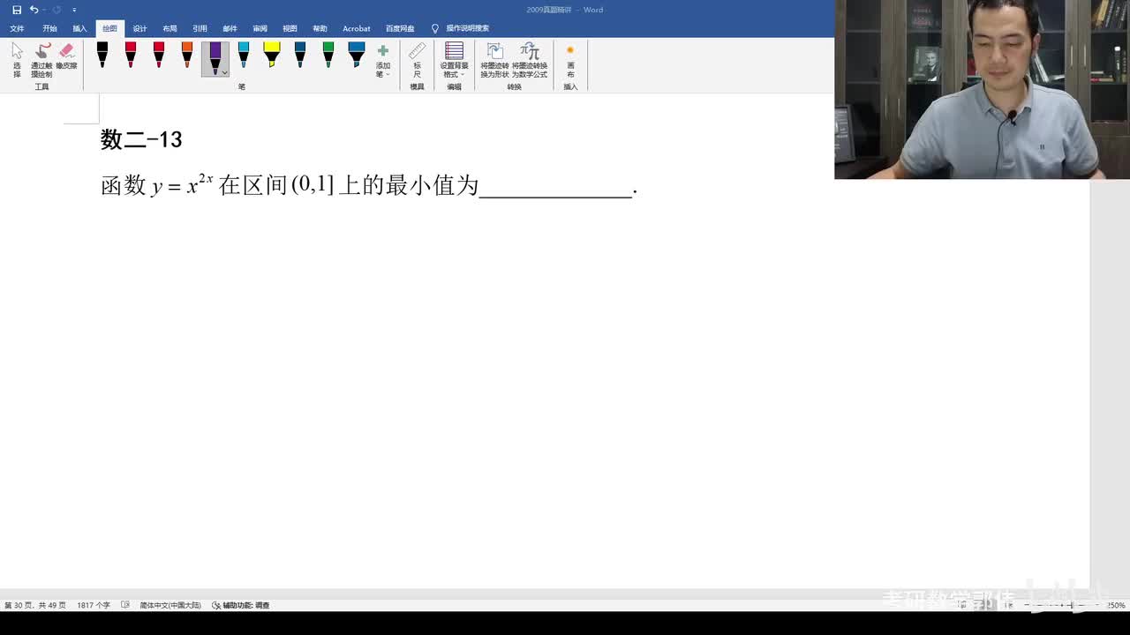Toggle the 标尺 ruler stencil
The width and height of the screenshot is (1130, 635).
[x=418, y=60]
